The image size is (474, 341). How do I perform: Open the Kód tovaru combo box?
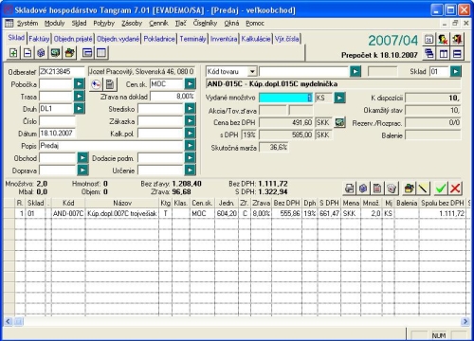(252, 72)
